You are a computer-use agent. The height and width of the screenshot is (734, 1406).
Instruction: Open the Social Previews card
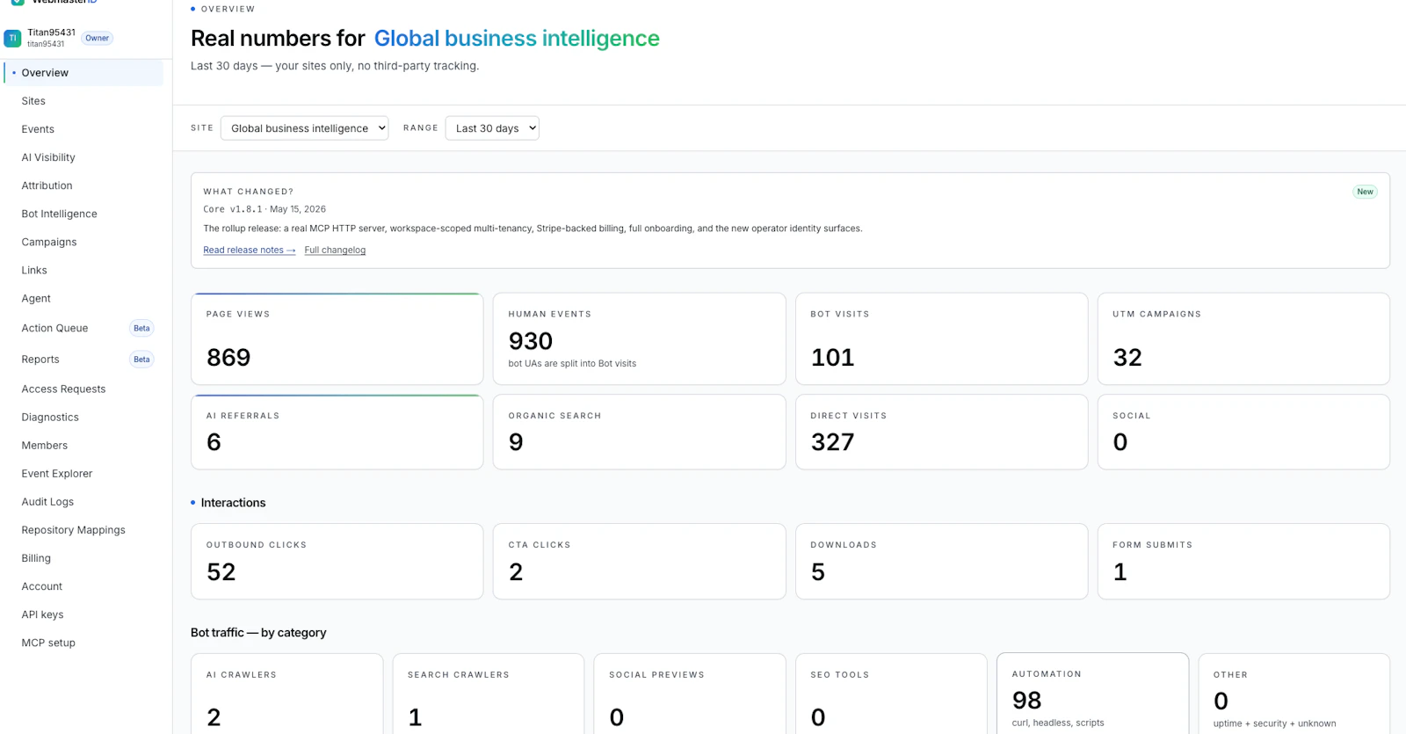pos(690,694)
